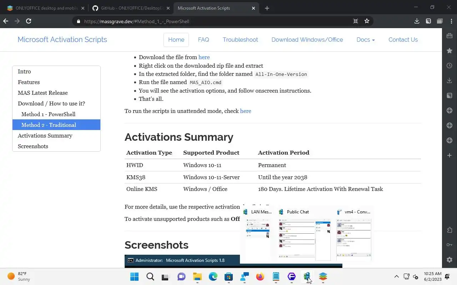Viewport: 457px width, 285px height.
Task: Open the downloads icon in browser toolbar
Action: point(417,21)
